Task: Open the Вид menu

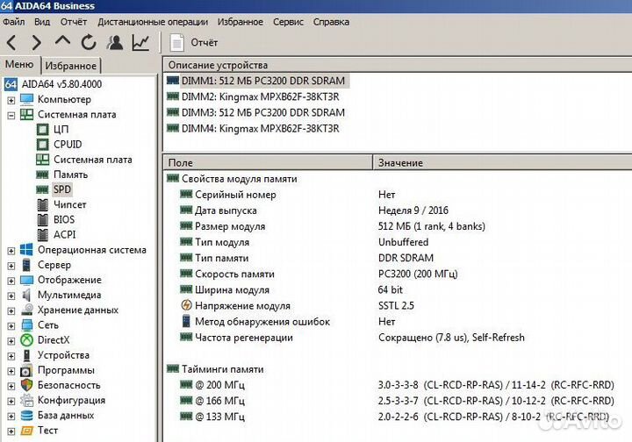Action: pos(42,22)
